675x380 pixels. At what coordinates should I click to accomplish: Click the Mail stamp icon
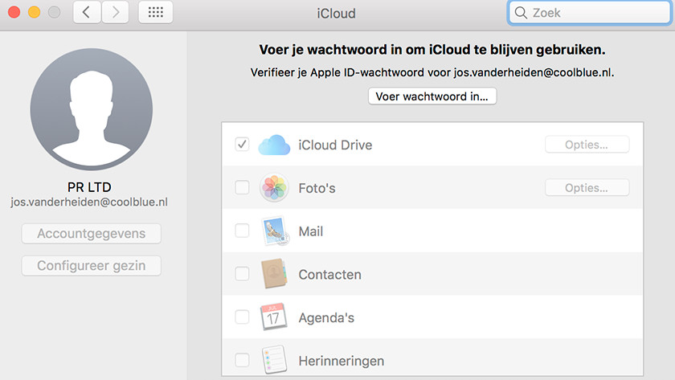click(274, 231)
